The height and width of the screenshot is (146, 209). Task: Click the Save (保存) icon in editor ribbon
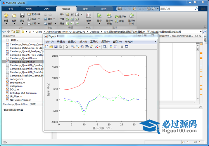22,15
